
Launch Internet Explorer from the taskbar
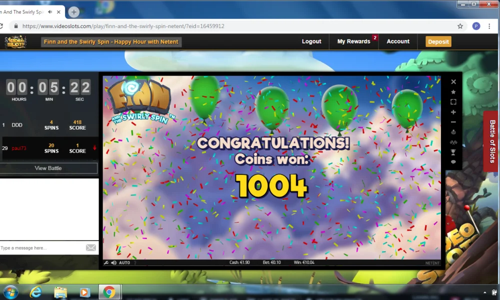tap(35, 292)
